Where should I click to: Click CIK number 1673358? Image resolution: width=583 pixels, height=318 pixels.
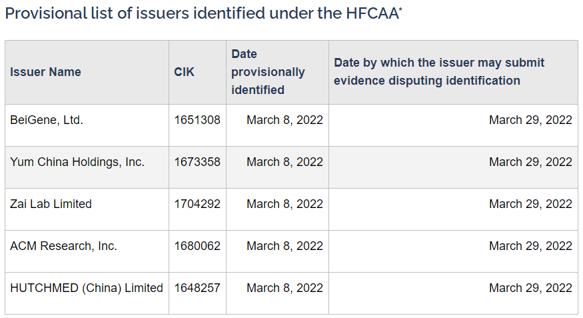coord(197,162)
